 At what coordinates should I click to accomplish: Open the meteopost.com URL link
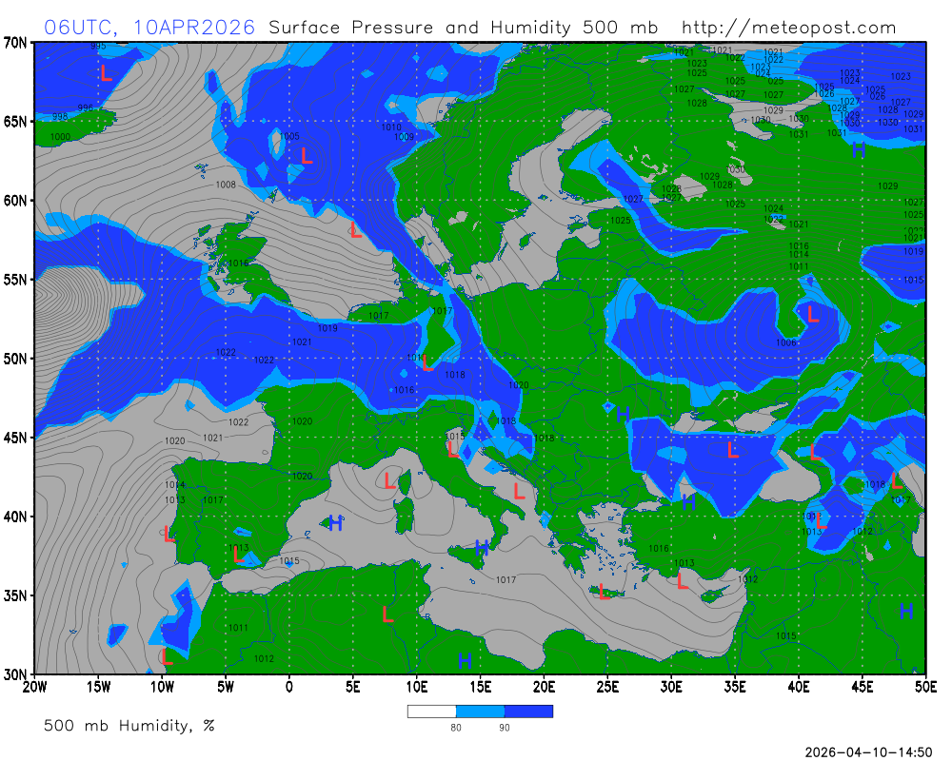[x=789, y=28]
